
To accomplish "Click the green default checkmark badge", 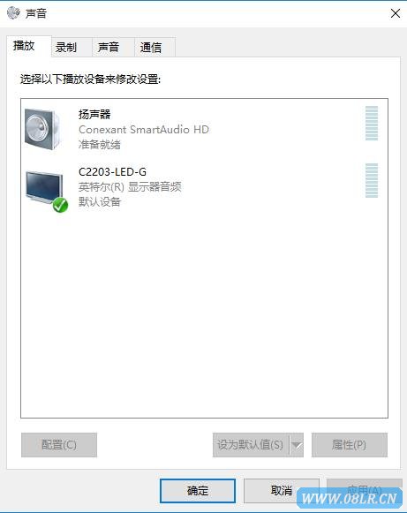I will [61, 205].
